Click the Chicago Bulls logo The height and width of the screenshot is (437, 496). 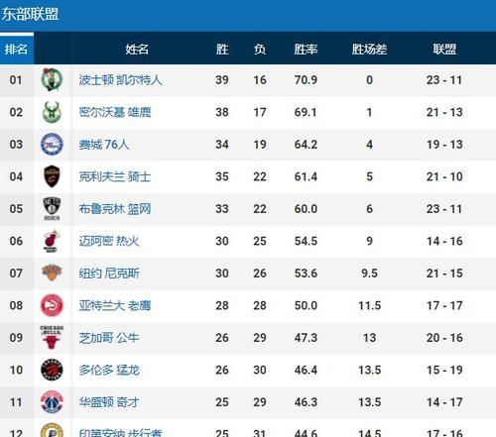[x=52, y=337]
